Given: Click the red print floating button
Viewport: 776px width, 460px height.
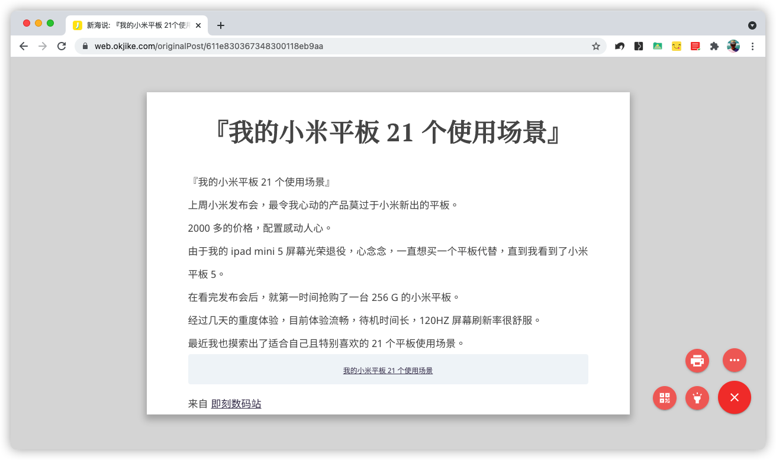Looking at the screenshot, I should click(x=697, y=360).
